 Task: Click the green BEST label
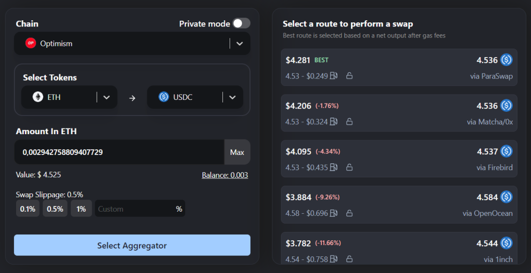click(321, 60)
